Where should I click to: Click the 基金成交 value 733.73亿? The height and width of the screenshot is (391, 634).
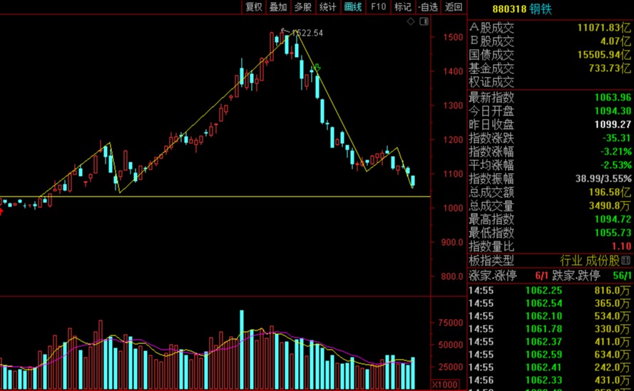tap(610, 68)
